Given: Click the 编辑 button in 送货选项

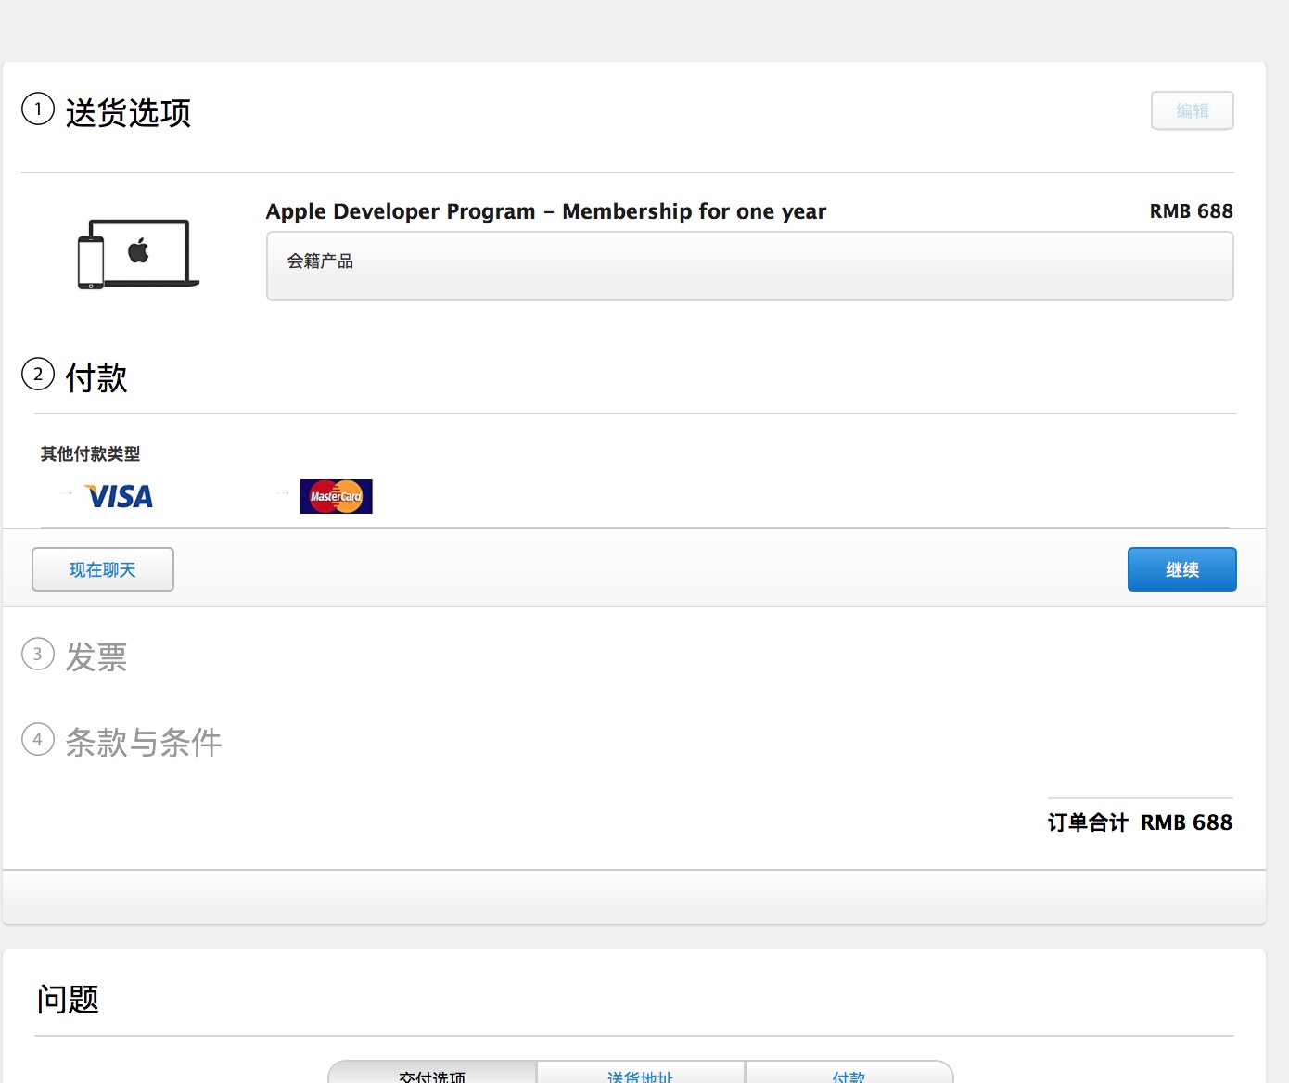Looking at the screenshot, I should (x=1193, y=111).
